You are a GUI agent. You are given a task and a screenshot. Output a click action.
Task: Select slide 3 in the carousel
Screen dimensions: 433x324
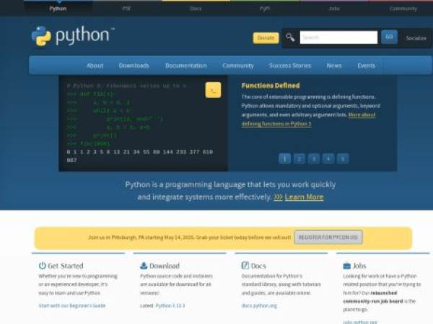[314, 158]
